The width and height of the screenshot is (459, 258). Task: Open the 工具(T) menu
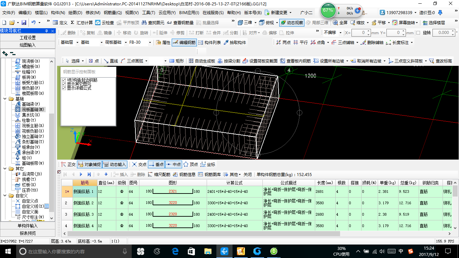(149, 13)
